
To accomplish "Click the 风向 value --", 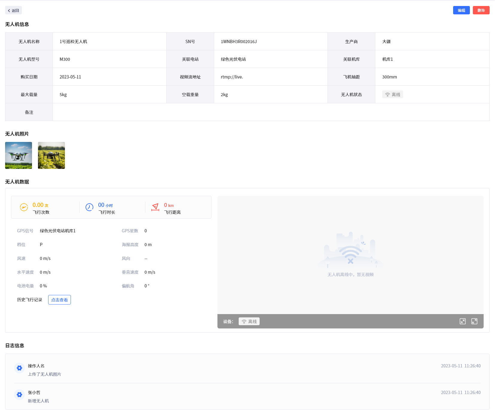I will (x=146, y=258).
